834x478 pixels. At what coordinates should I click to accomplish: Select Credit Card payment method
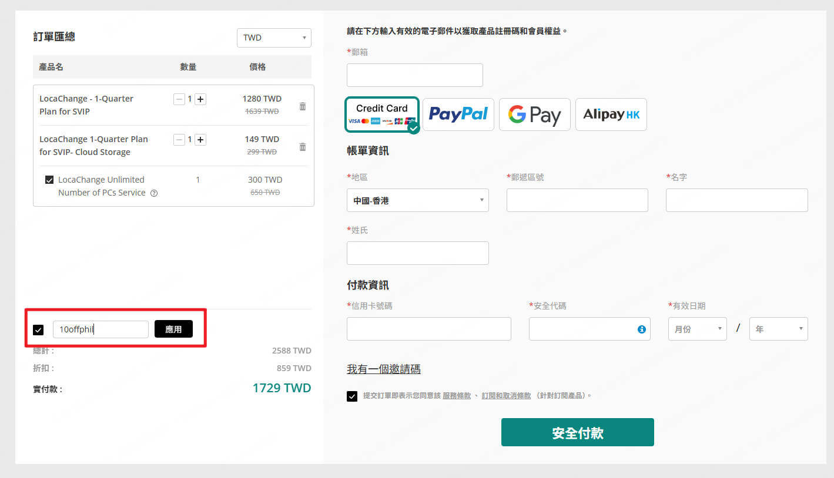(382, 115)
